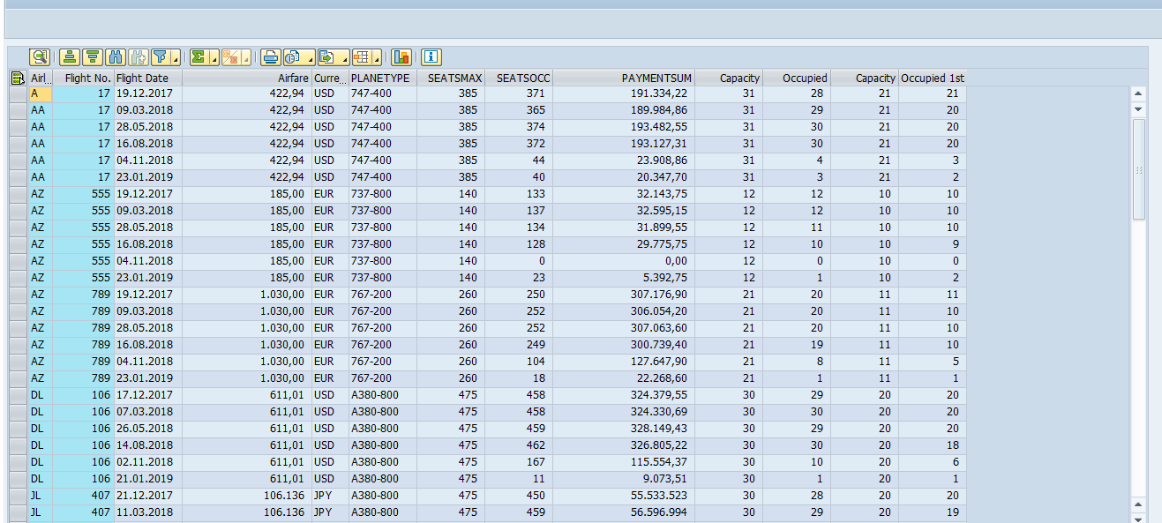1162x523 pixels.
Task: Expand the Views dropdown arrow
Action: click(311, 58)
